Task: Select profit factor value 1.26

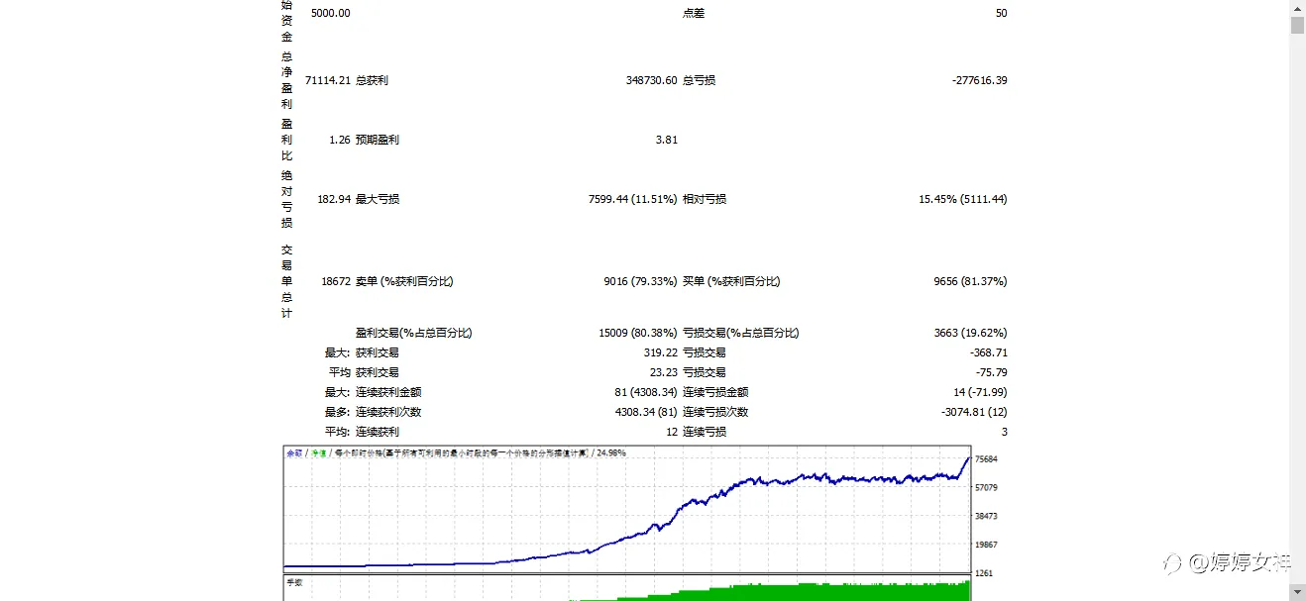Action: (340, 140)
